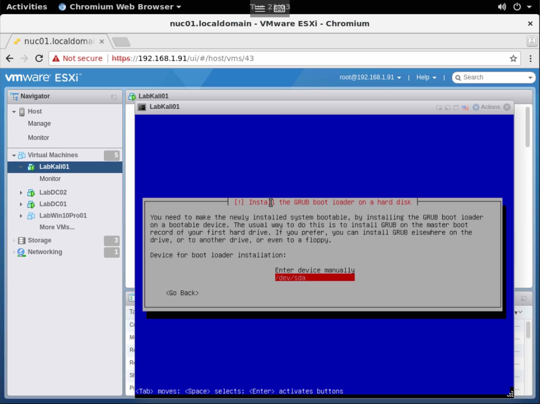Click the Actions menu icon in VM console
This screenshot has width=540, height=404.
pyautogui.click(x=476, y=107)
